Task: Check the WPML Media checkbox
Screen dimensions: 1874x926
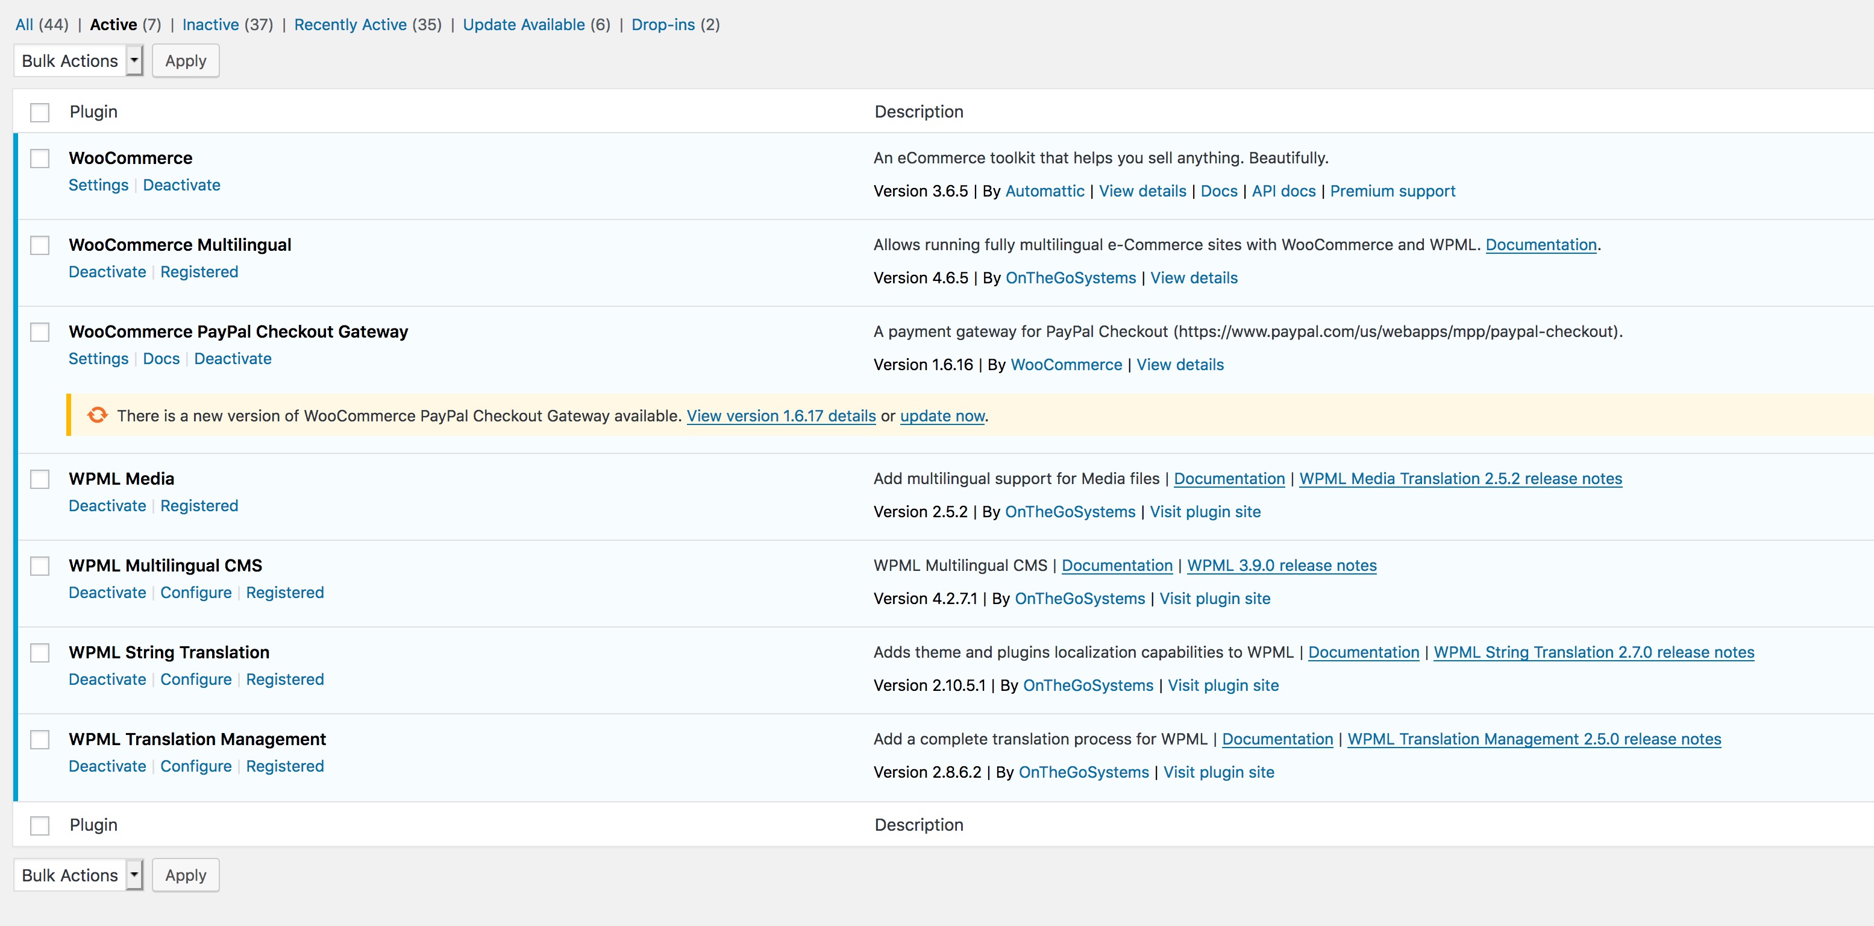Action: (40, 479)
